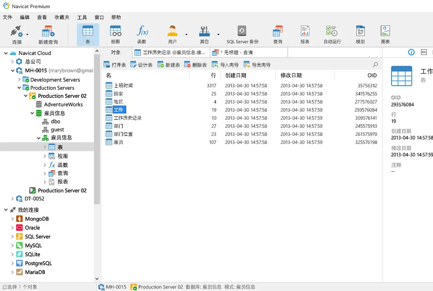Click the search magnifier in object toolbar
Viewport: 433px width, 291px height.
click(375, 65)
